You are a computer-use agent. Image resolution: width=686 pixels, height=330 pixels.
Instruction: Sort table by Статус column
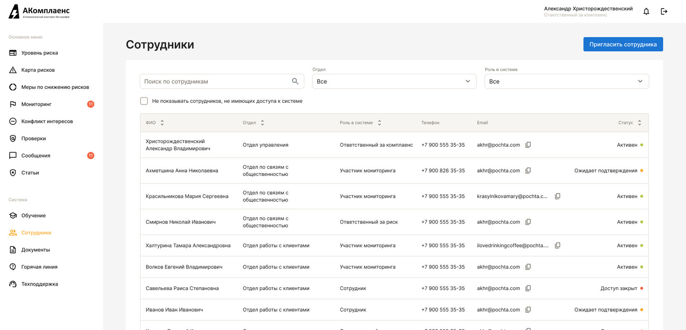point(639,123)
